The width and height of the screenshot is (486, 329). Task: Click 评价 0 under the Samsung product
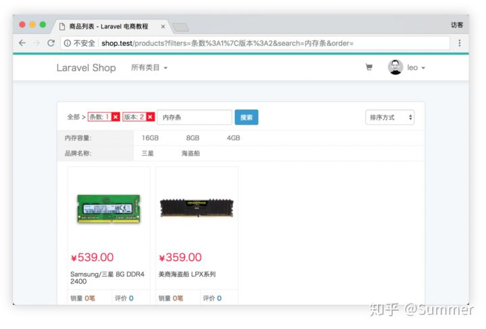(x=124, y=298)
